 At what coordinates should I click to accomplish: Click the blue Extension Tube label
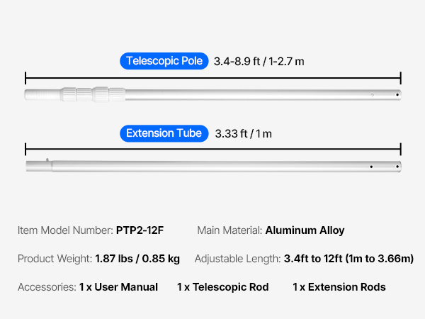(x=164, y=133)
